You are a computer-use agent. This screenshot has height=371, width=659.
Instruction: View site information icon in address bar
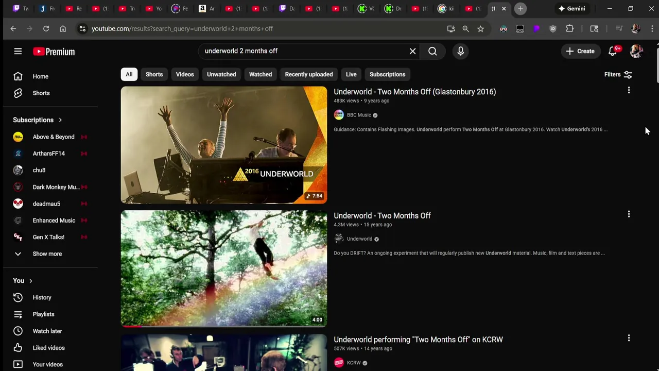pos(82,29)
